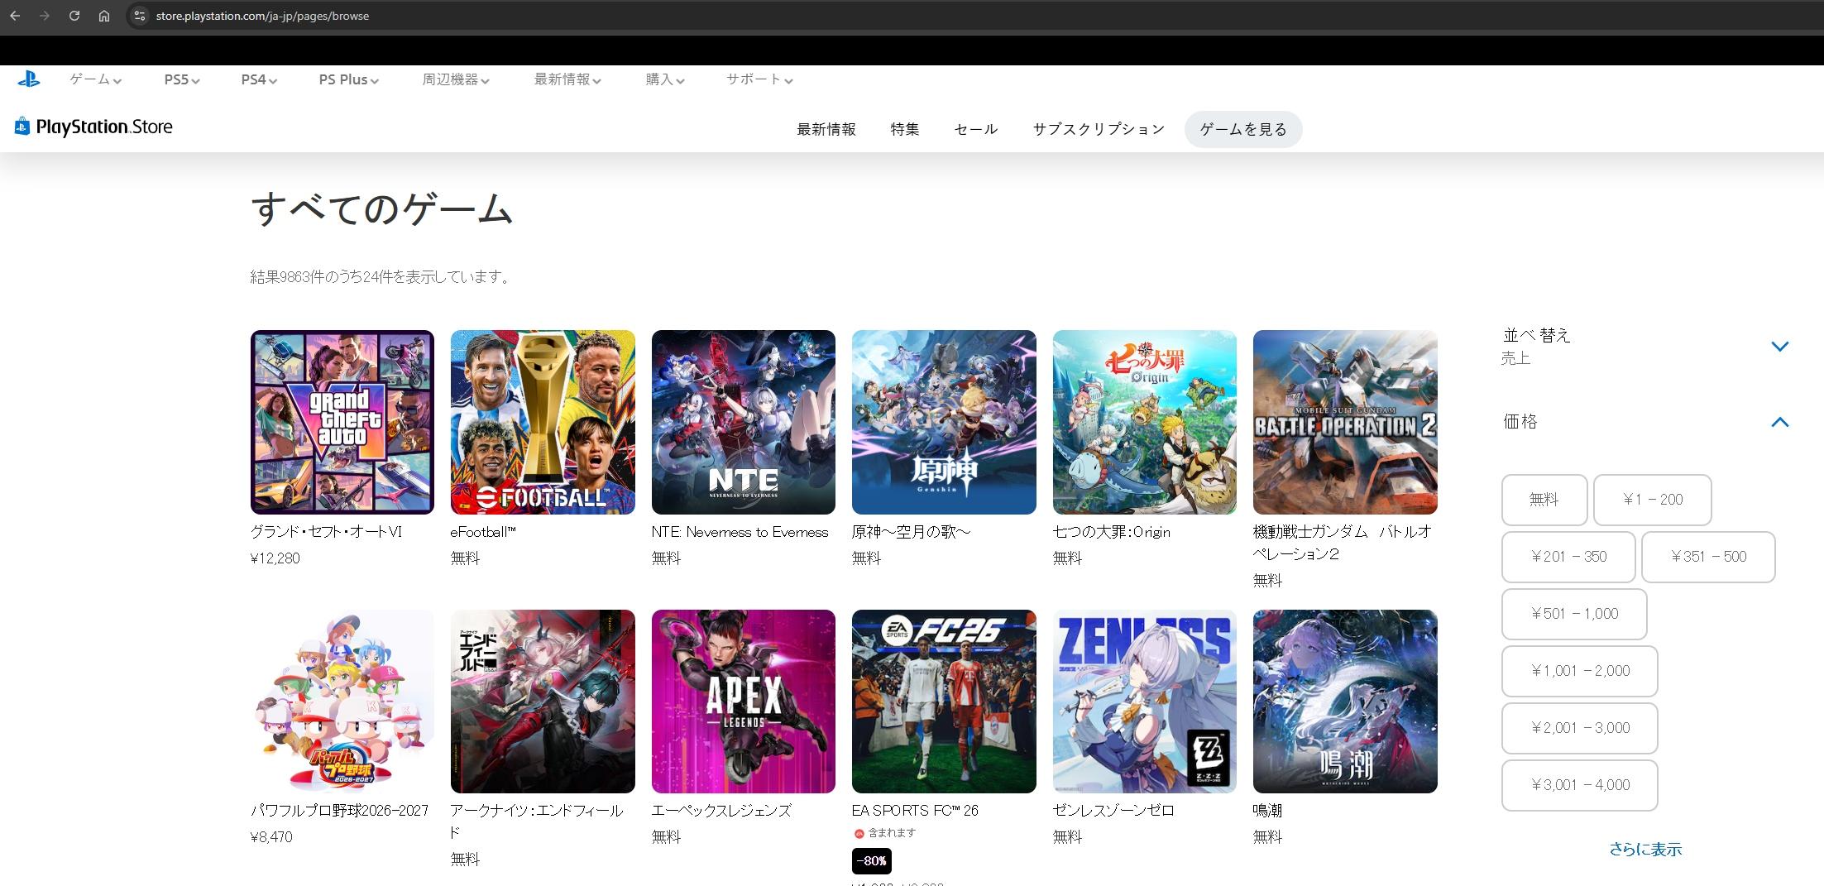
Task: Open the サブスクリプション store tab
Action: pos(1099,129)
